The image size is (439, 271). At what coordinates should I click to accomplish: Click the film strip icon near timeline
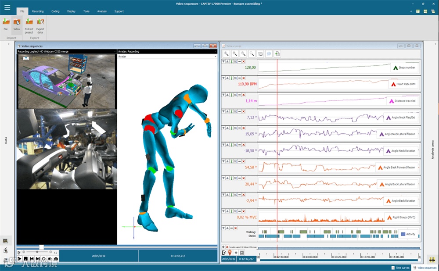(x=241, y=253)
